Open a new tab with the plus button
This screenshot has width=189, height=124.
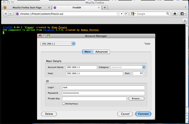[x=105, y=8]
